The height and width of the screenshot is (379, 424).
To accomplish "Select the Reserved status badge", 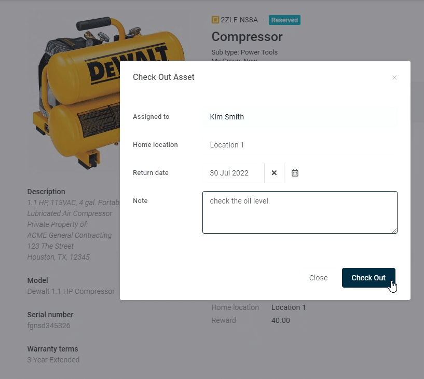I will pyautogui.click(x=284, y=20).
